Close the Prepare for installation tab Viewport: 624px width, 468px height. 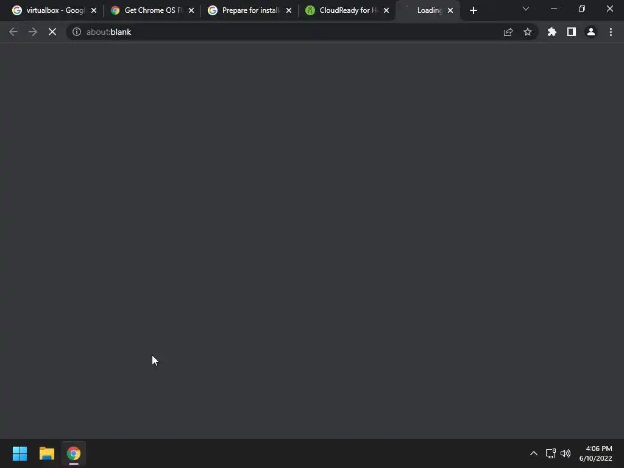tap(289, 10)
